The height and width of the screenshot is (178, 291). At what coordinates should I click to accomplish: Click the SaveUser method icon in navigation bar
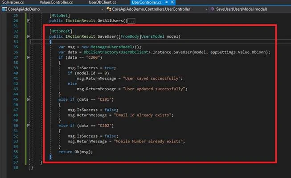212,9
